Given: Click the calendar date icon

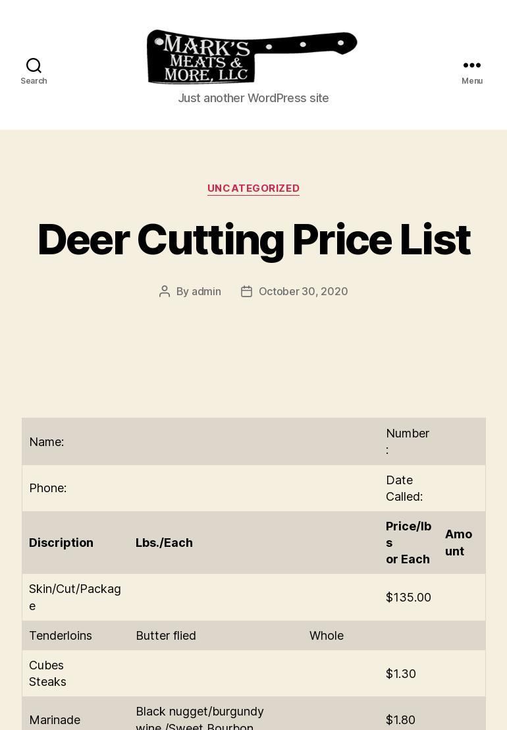Looking at the screenshot, I should tap(246, 291).
